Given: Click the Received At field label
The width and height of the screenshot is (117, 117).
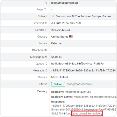Looking at the screenshot, I should coord(40,23).
